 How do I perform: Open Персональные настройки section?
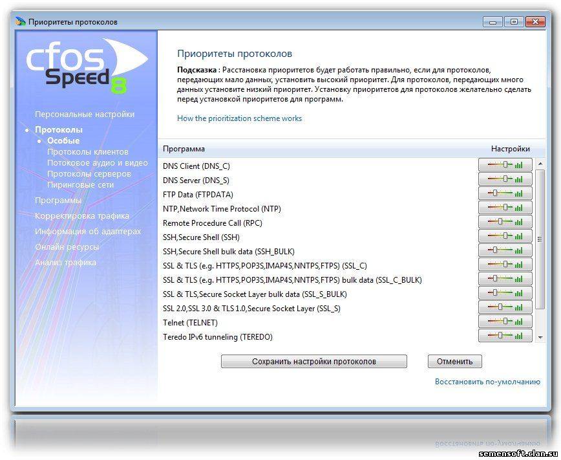[x=85, y=115]
